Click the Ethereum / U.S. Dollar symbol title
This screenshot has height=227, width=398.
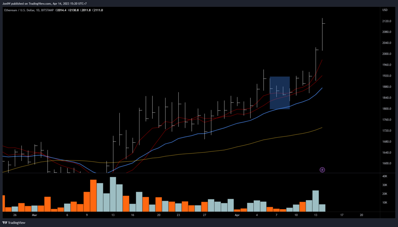[22, 10]
